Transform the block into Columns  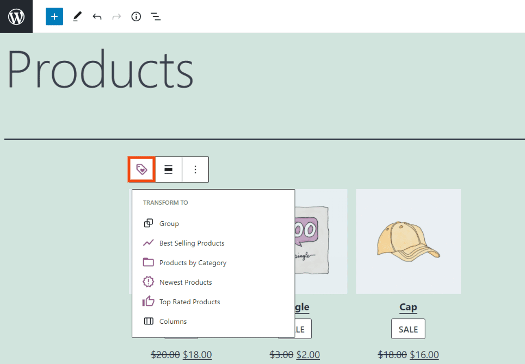pos(171,321)
